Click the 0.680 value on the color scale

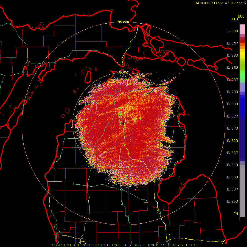click(x=232, y=104)
